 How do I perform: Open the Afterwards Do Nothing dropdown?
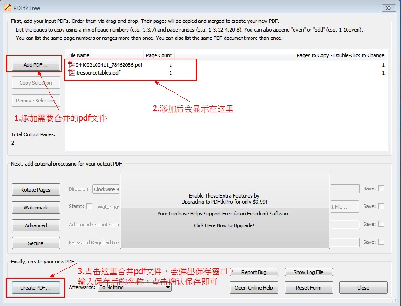click(135, 287)
